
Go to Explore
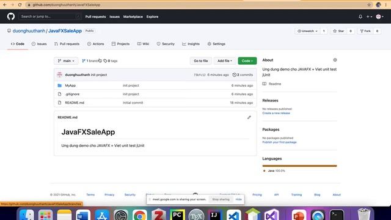(152, 16)
